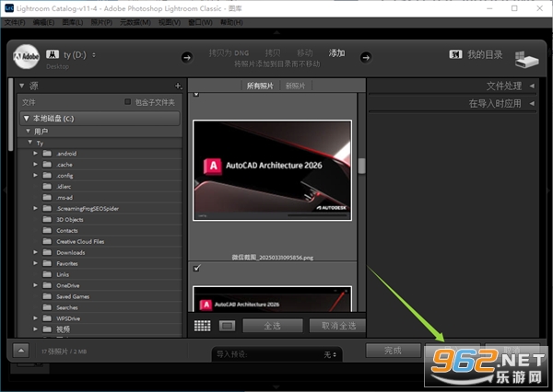Enable 包含子文件夹 checkbox

point(128,102)
